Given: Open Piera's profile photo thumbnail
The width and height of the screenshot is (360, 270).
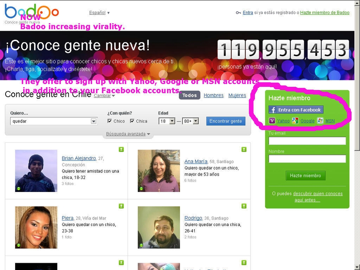Looking at the screenshot, I should 36,227.
